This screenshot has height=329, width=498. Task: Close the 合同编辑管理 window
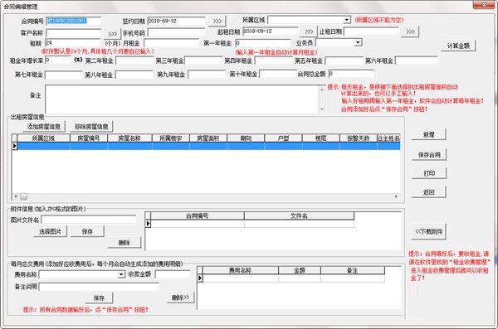click(484, 5)
